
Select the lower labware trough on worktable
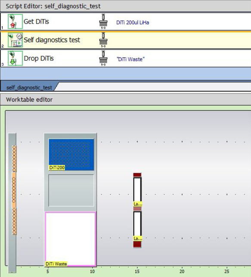pyautogui.click(x=137, y=226)
